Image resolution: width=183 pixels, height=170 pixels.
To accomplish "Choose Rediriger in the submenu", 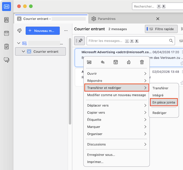I will pyautogui.click(x=164, y=113).
